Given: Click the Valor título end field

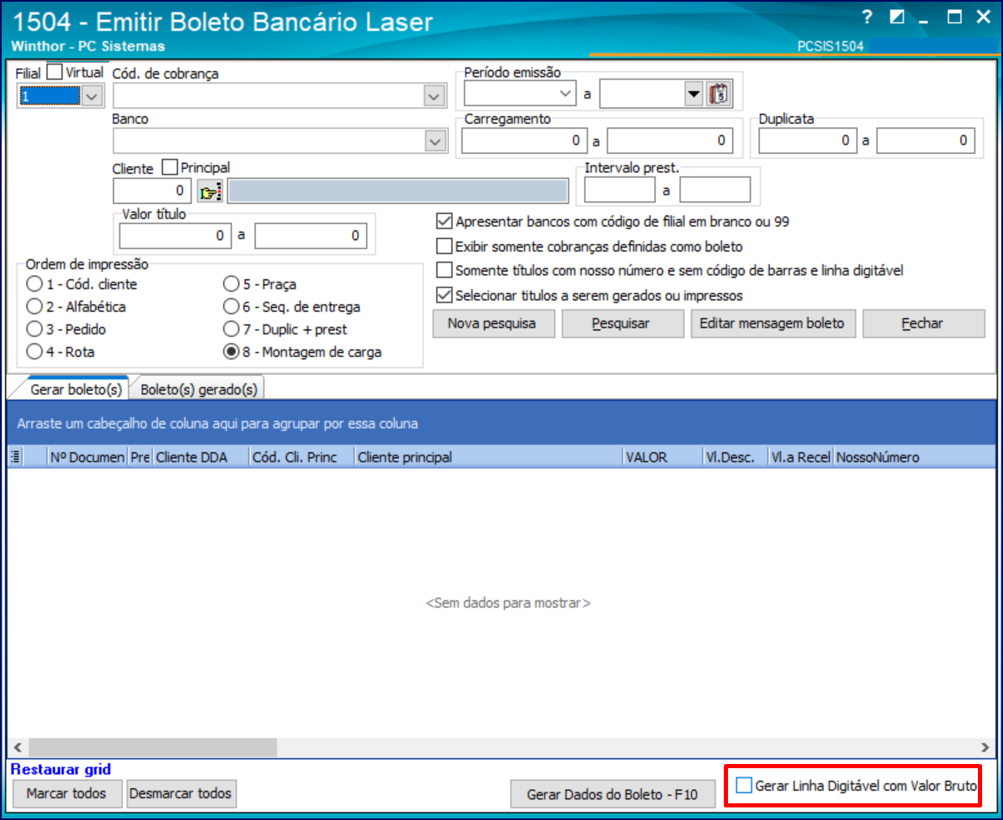Looking at the screenshot, I should pyautogui.click(x=311, y=236).
